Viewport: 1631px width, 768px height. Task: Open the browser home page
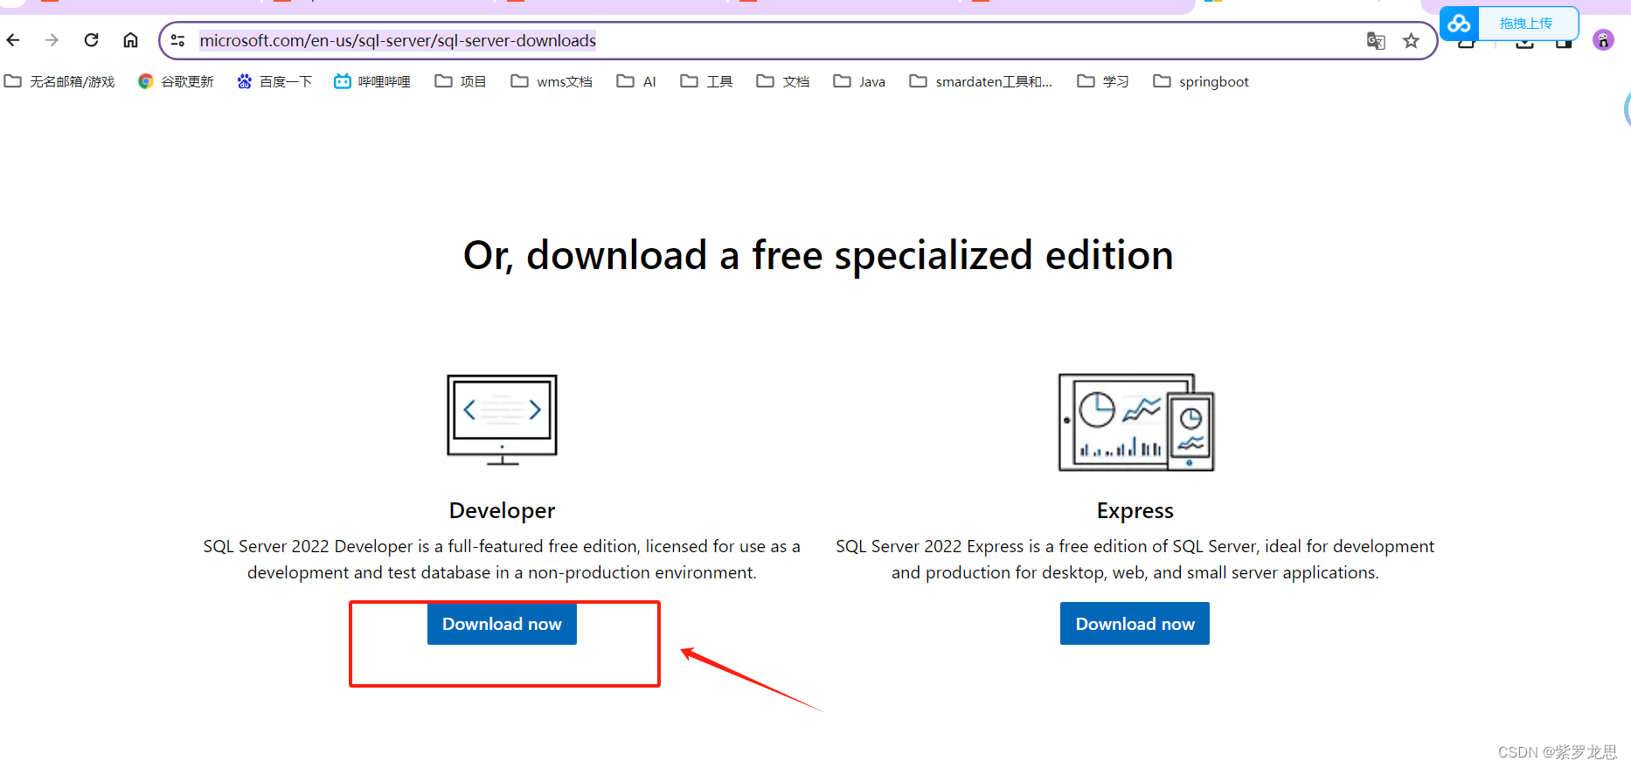click(130, 40)
